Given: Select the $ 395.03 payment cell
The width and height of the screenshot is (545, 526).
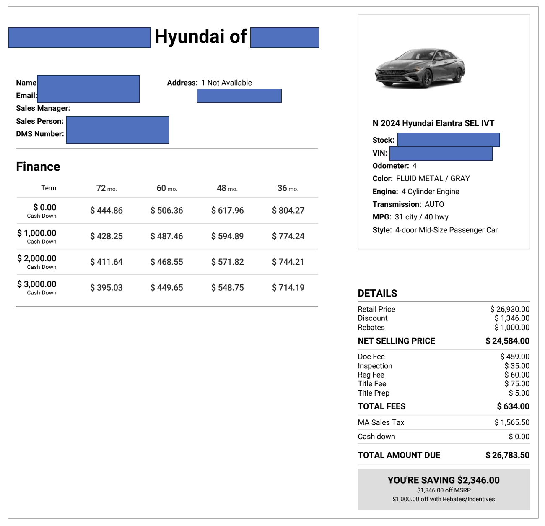Looking at the screenshot, I should point(106,288).
